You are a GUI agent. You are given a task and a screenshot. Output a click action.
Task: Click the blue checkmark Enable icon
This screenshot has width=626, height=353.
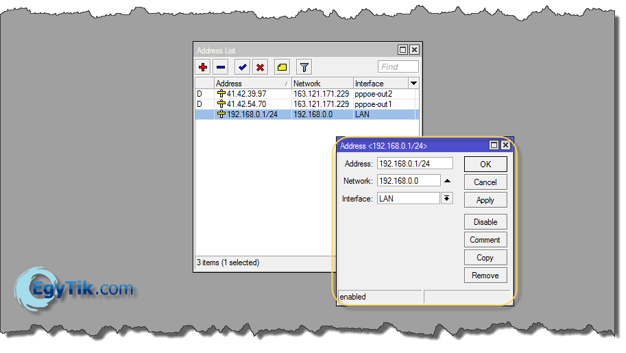point(242,66)
